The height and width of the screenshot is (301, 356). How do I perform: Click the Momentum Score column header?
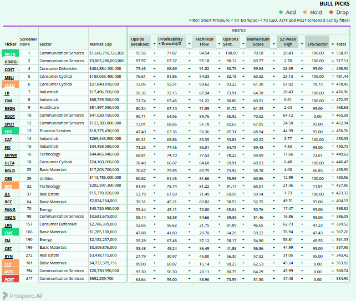coord(258,42)
